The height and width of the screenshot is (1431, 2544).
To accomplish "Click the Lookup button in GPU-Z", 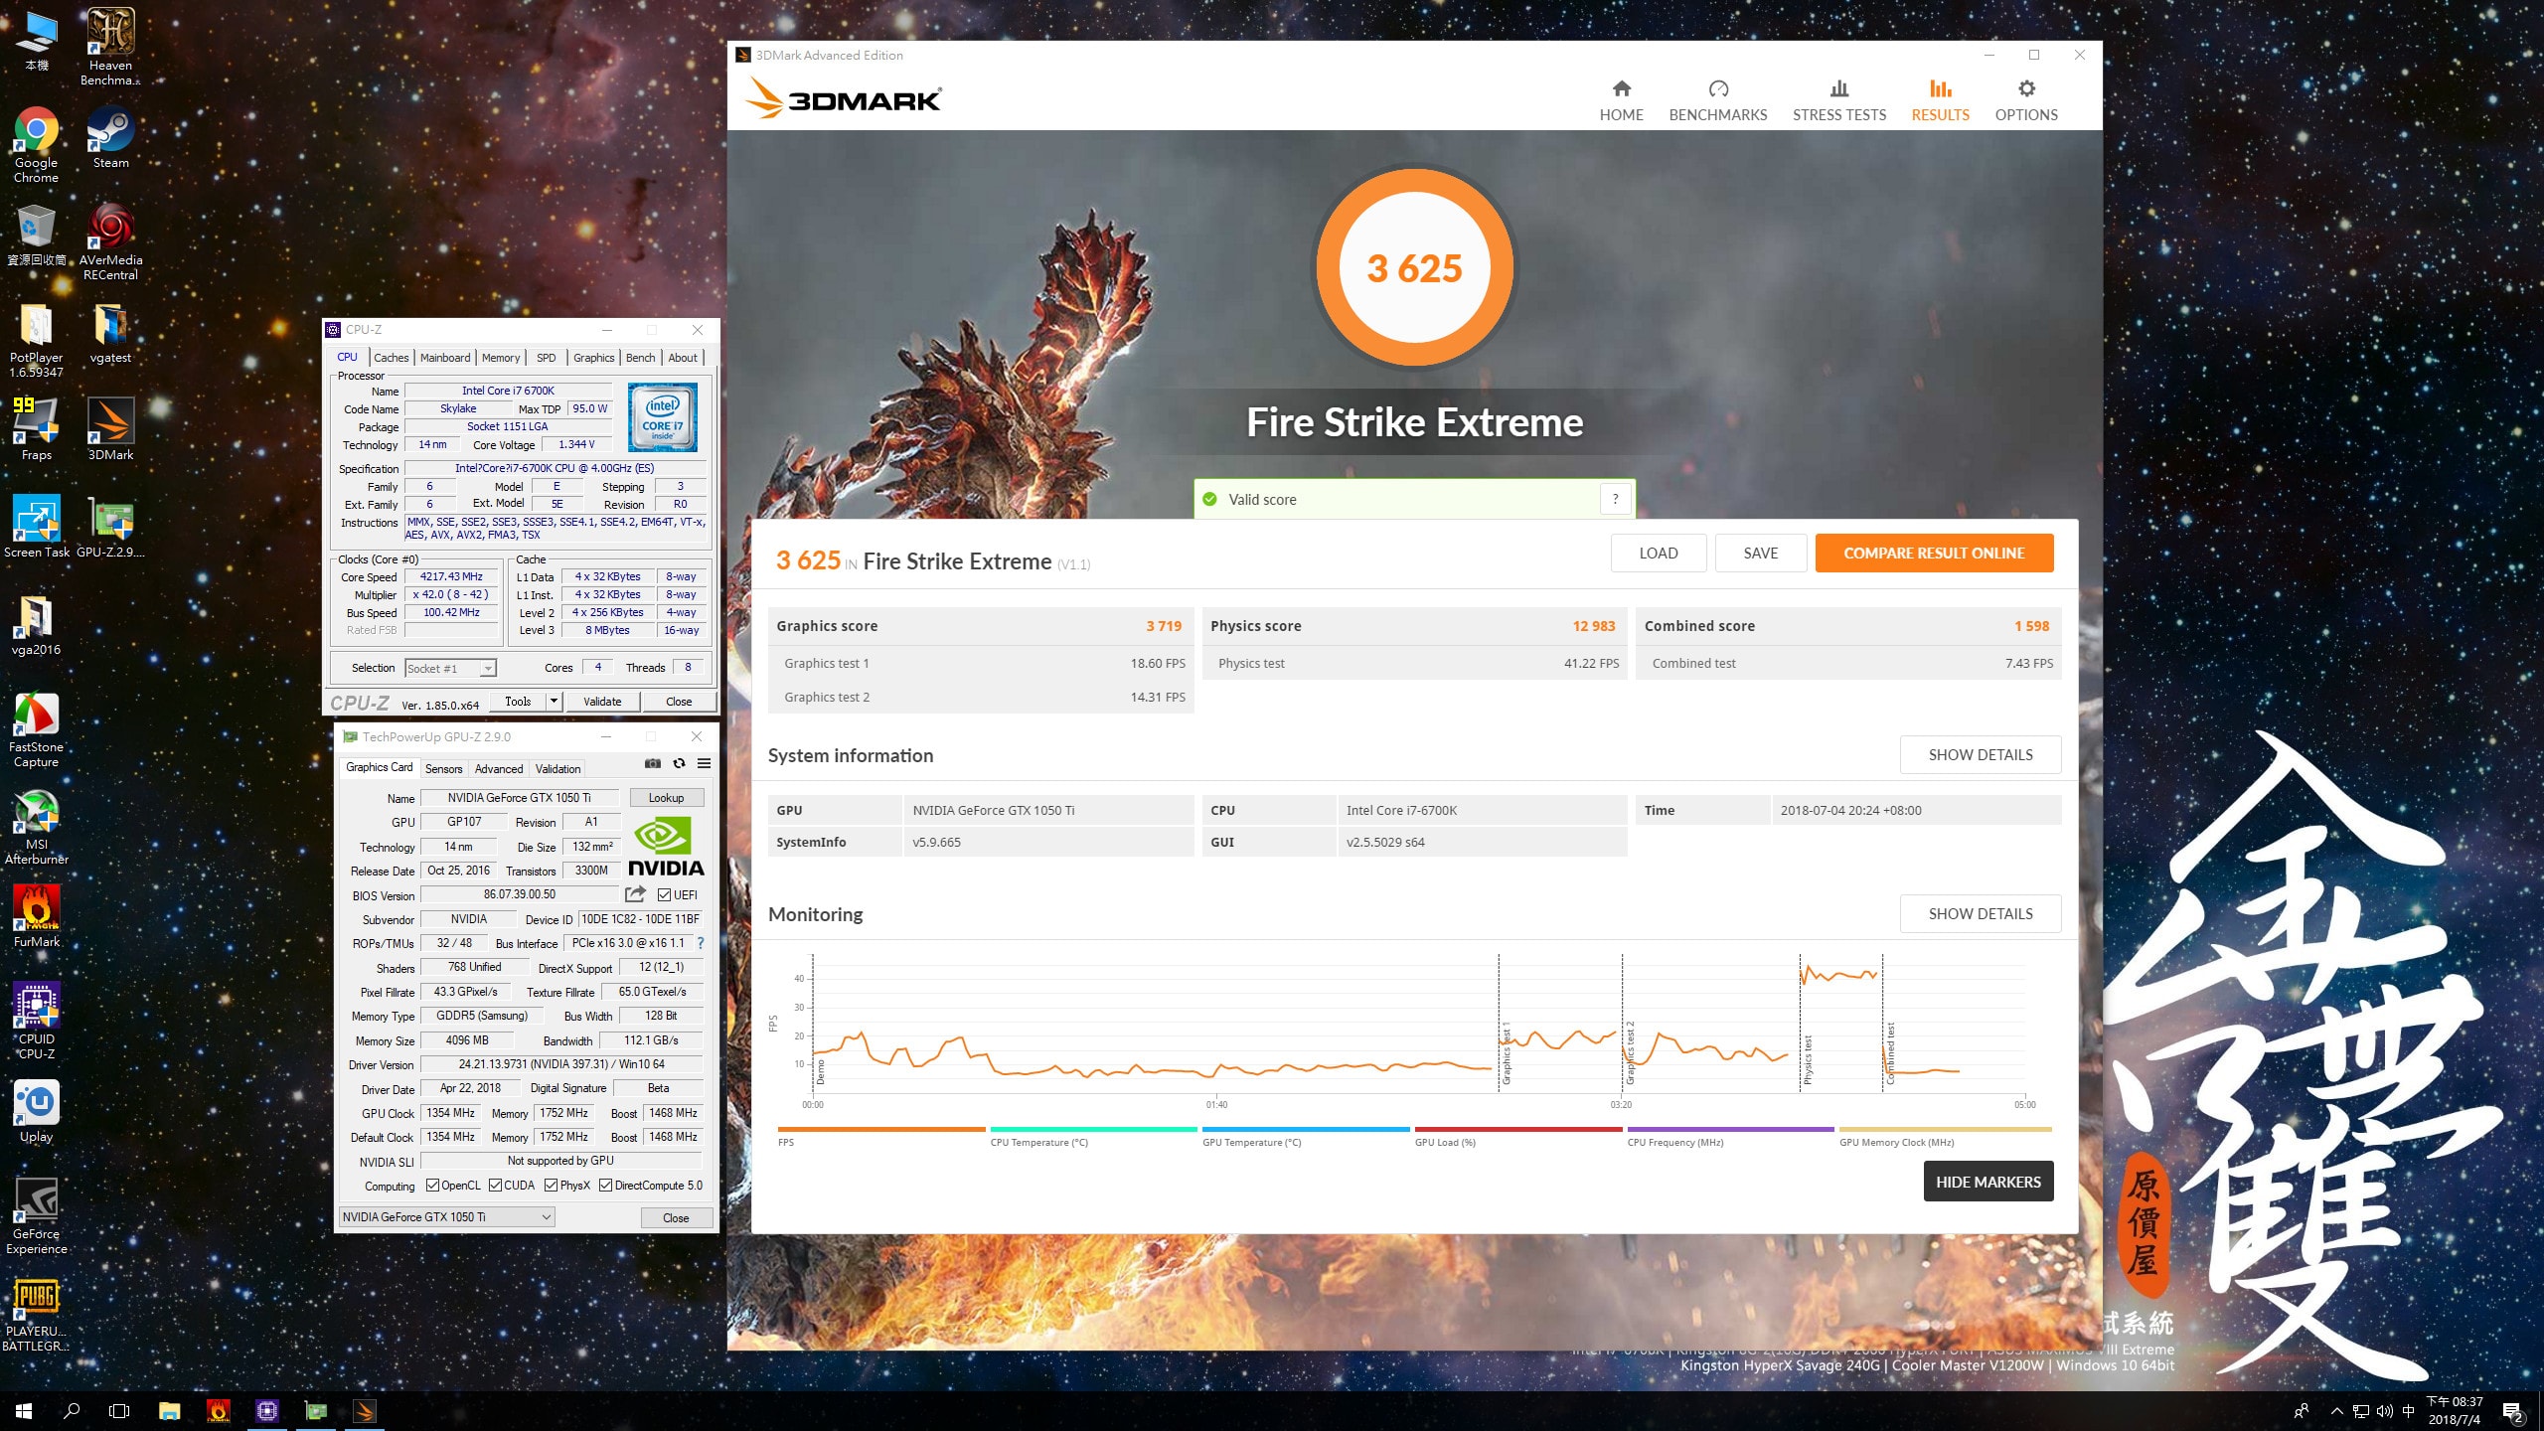I will point(666,797).
